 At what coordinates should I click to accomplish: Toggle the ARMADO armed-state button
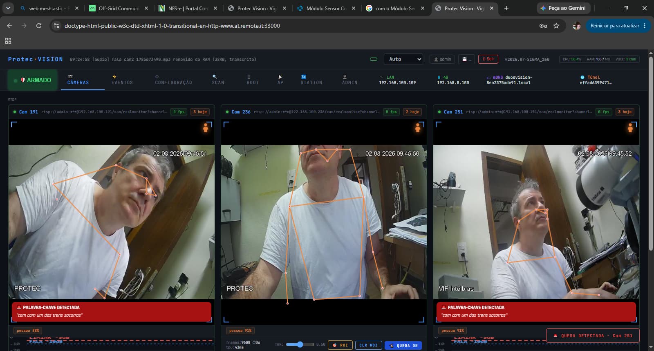33,80
